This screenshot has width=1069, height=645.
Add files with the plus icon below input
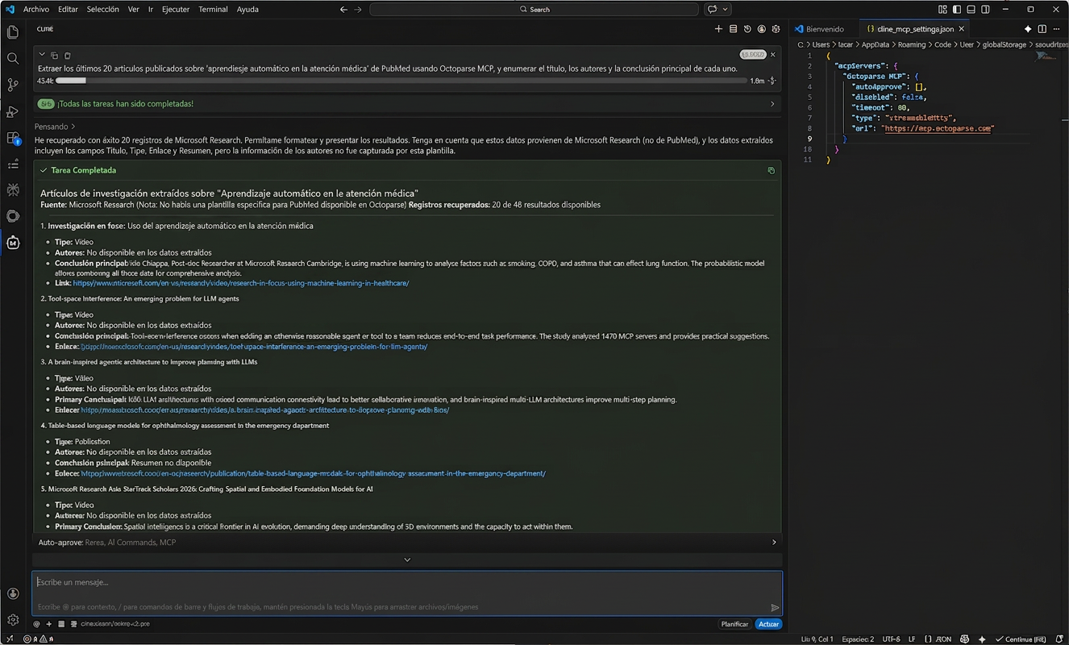(49, 624)
